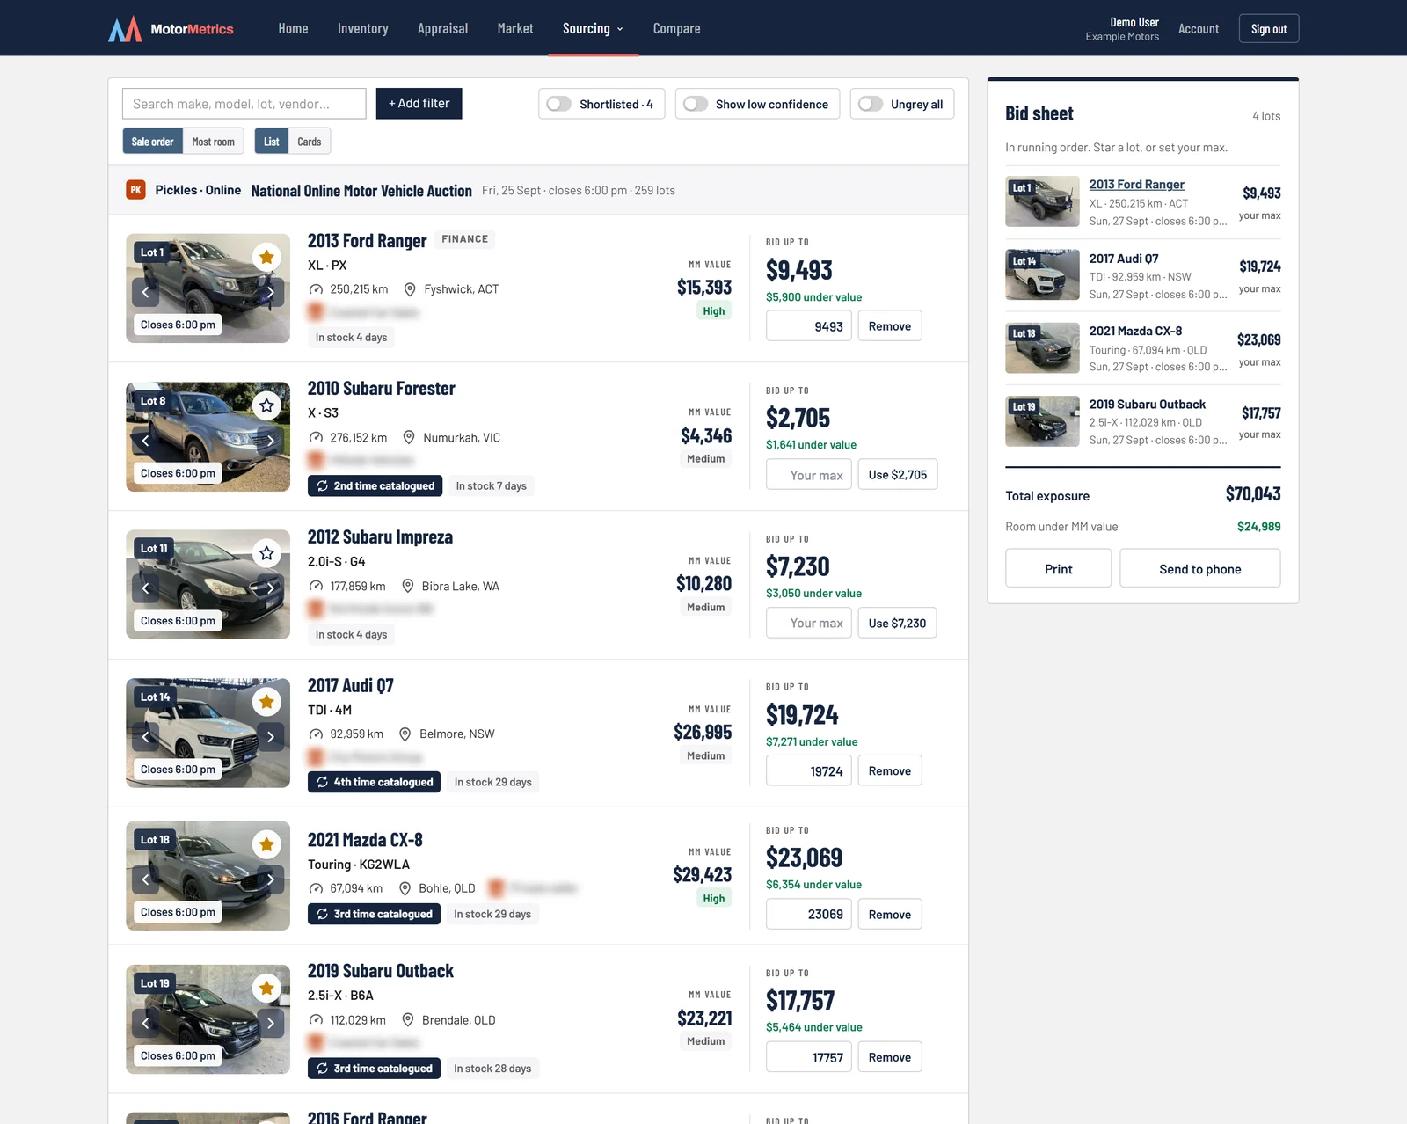This screenshot has width=1407, height=1124.
Task: Switch to List view
Action: (272, 142)
